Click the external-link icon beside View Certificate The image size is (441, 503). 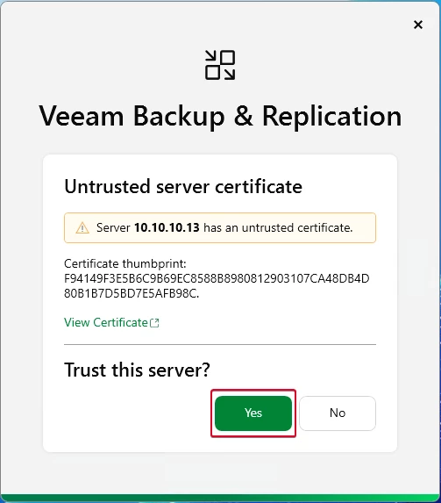tap(155, 323)
